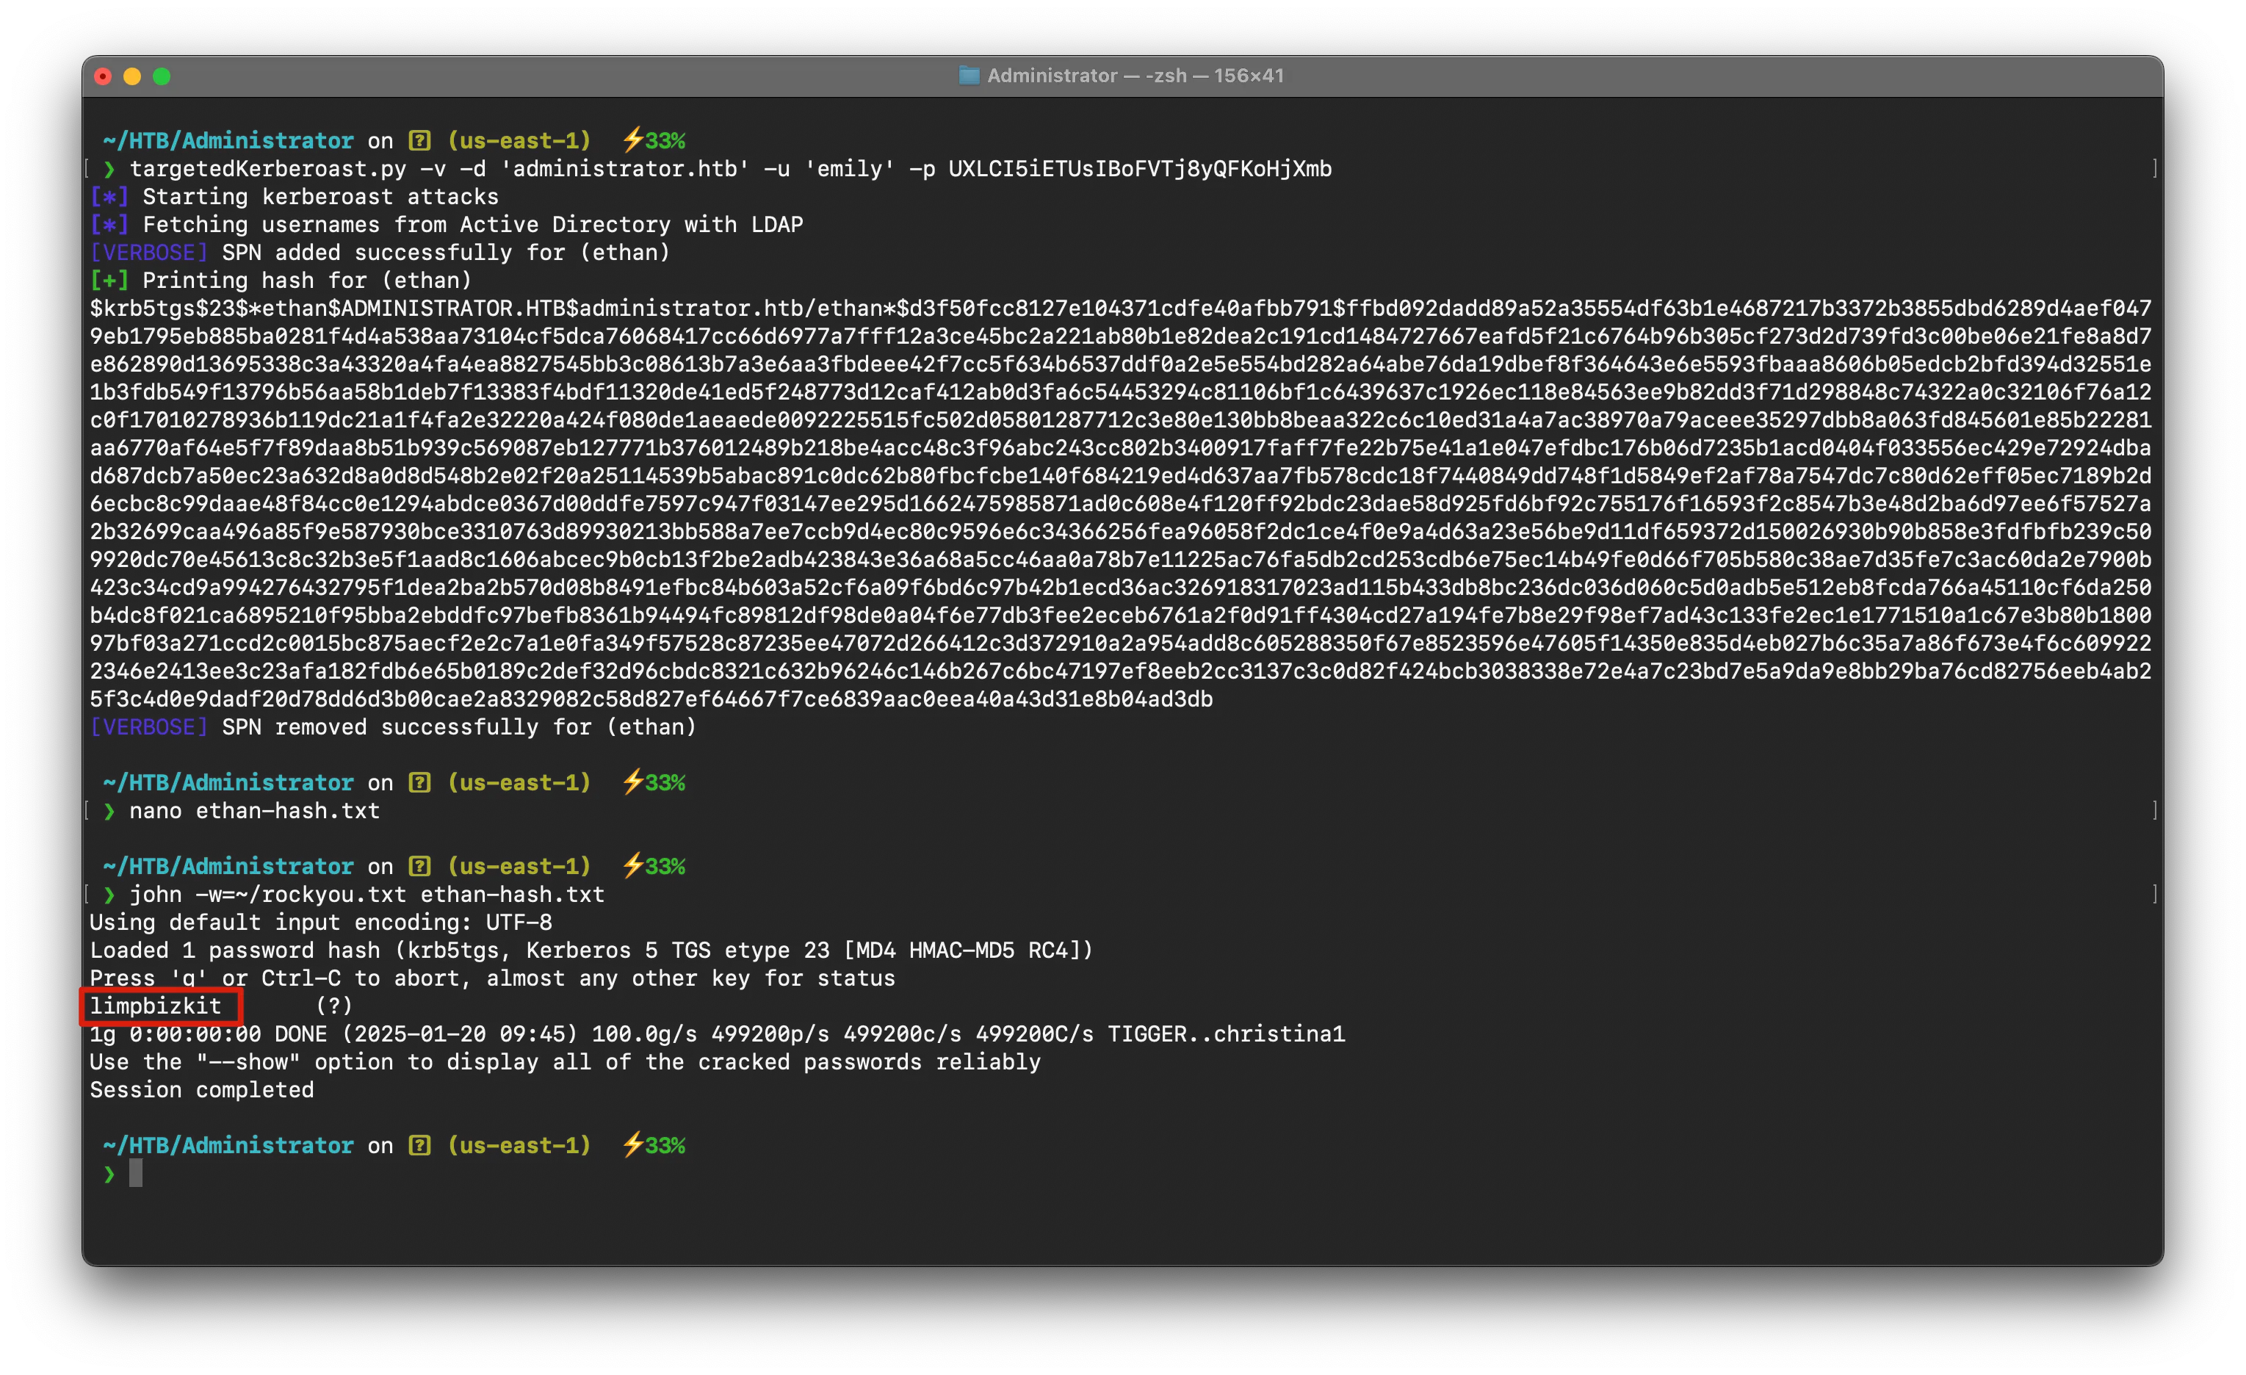2246x1375 pixels.
Task: Click the '(us-east-1)' text in last prompt
Action: point(519,1145)
